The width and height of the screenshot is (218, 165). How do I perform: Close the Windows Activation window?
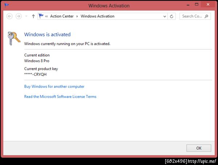(x=208, y=4)
